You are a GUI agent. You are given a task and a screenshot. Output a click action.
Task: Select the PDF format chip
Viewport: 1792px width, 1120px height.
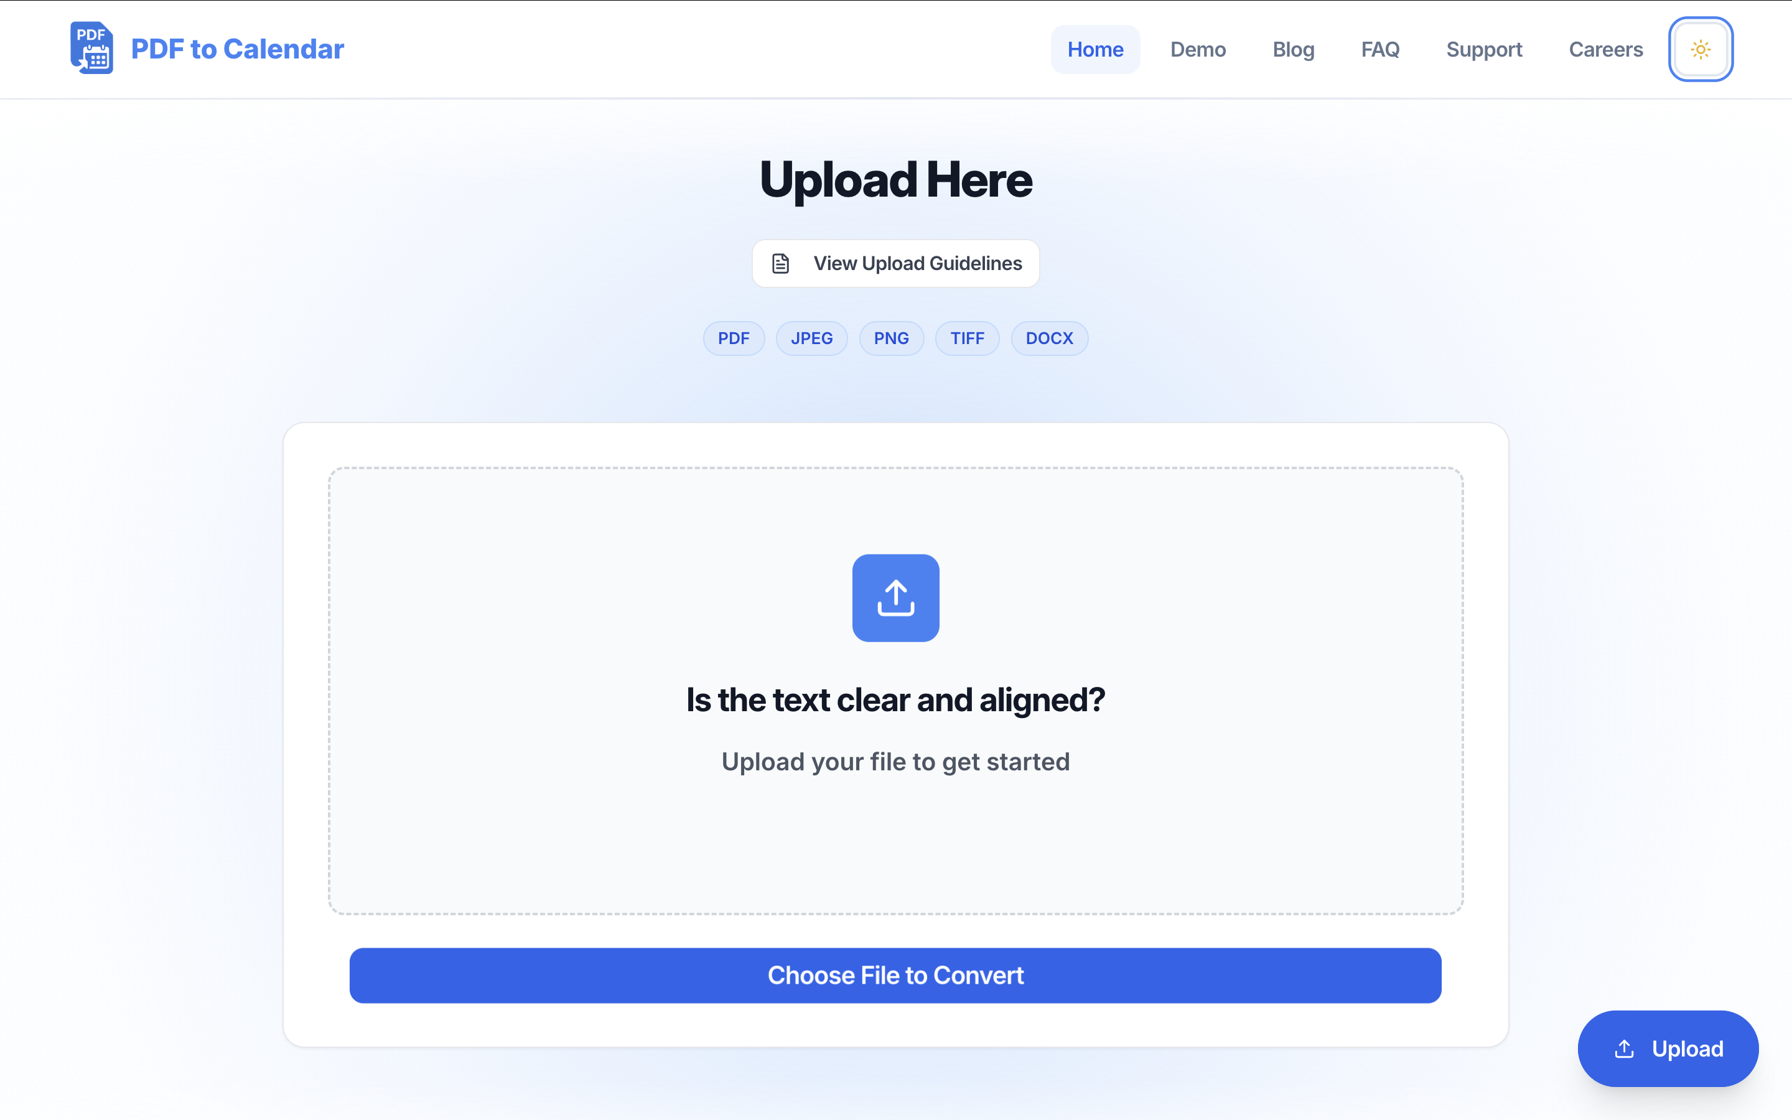pyautogui.click(x=733, y=338)
